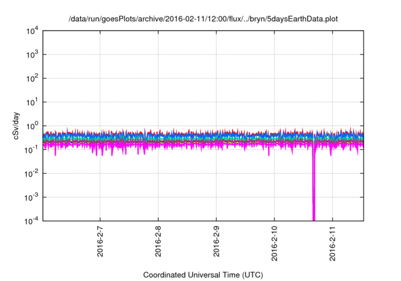Click the 10^1 y-axis tick label
The height and width of the screenshot is (281, 401).
[33, 102]
